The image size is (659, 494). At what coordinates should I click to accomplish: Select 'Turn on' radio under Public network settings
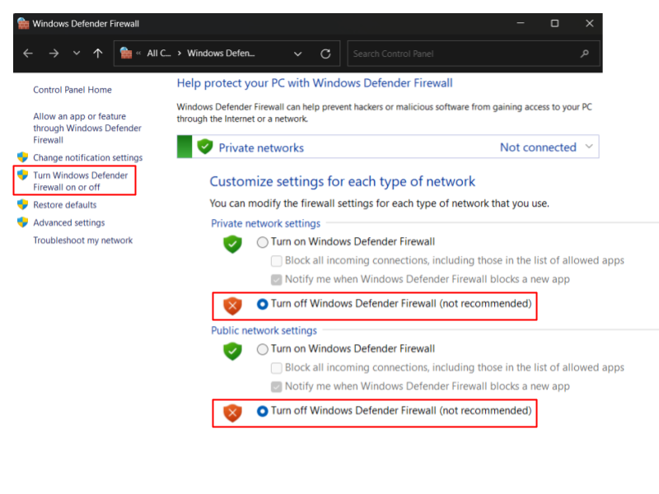point(262,349)
